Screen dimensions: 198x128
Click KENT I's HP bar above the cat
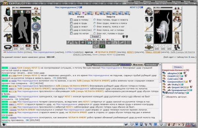[163, 8]
